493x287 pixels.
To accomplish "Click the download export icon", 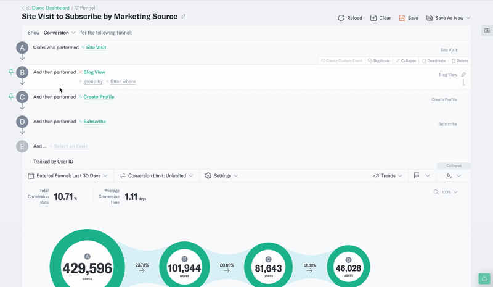I will click(x=449, y=175).
